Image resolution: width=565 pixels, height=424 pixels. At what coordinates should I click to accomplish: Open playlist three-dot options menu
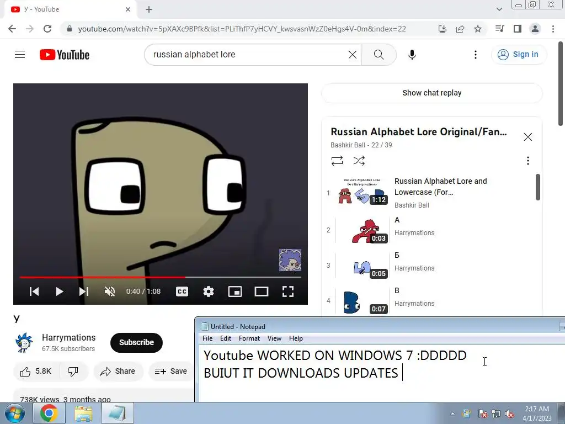[528, 161]
